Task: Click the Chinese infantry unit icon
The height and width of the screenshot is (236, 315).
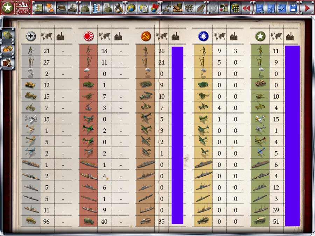Action: coord(203,51)
